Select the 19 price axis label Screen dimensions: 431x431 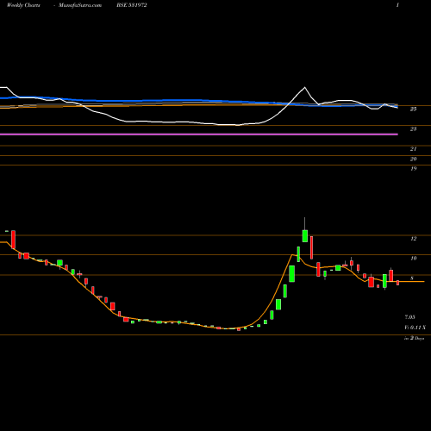tap(413, 169)
